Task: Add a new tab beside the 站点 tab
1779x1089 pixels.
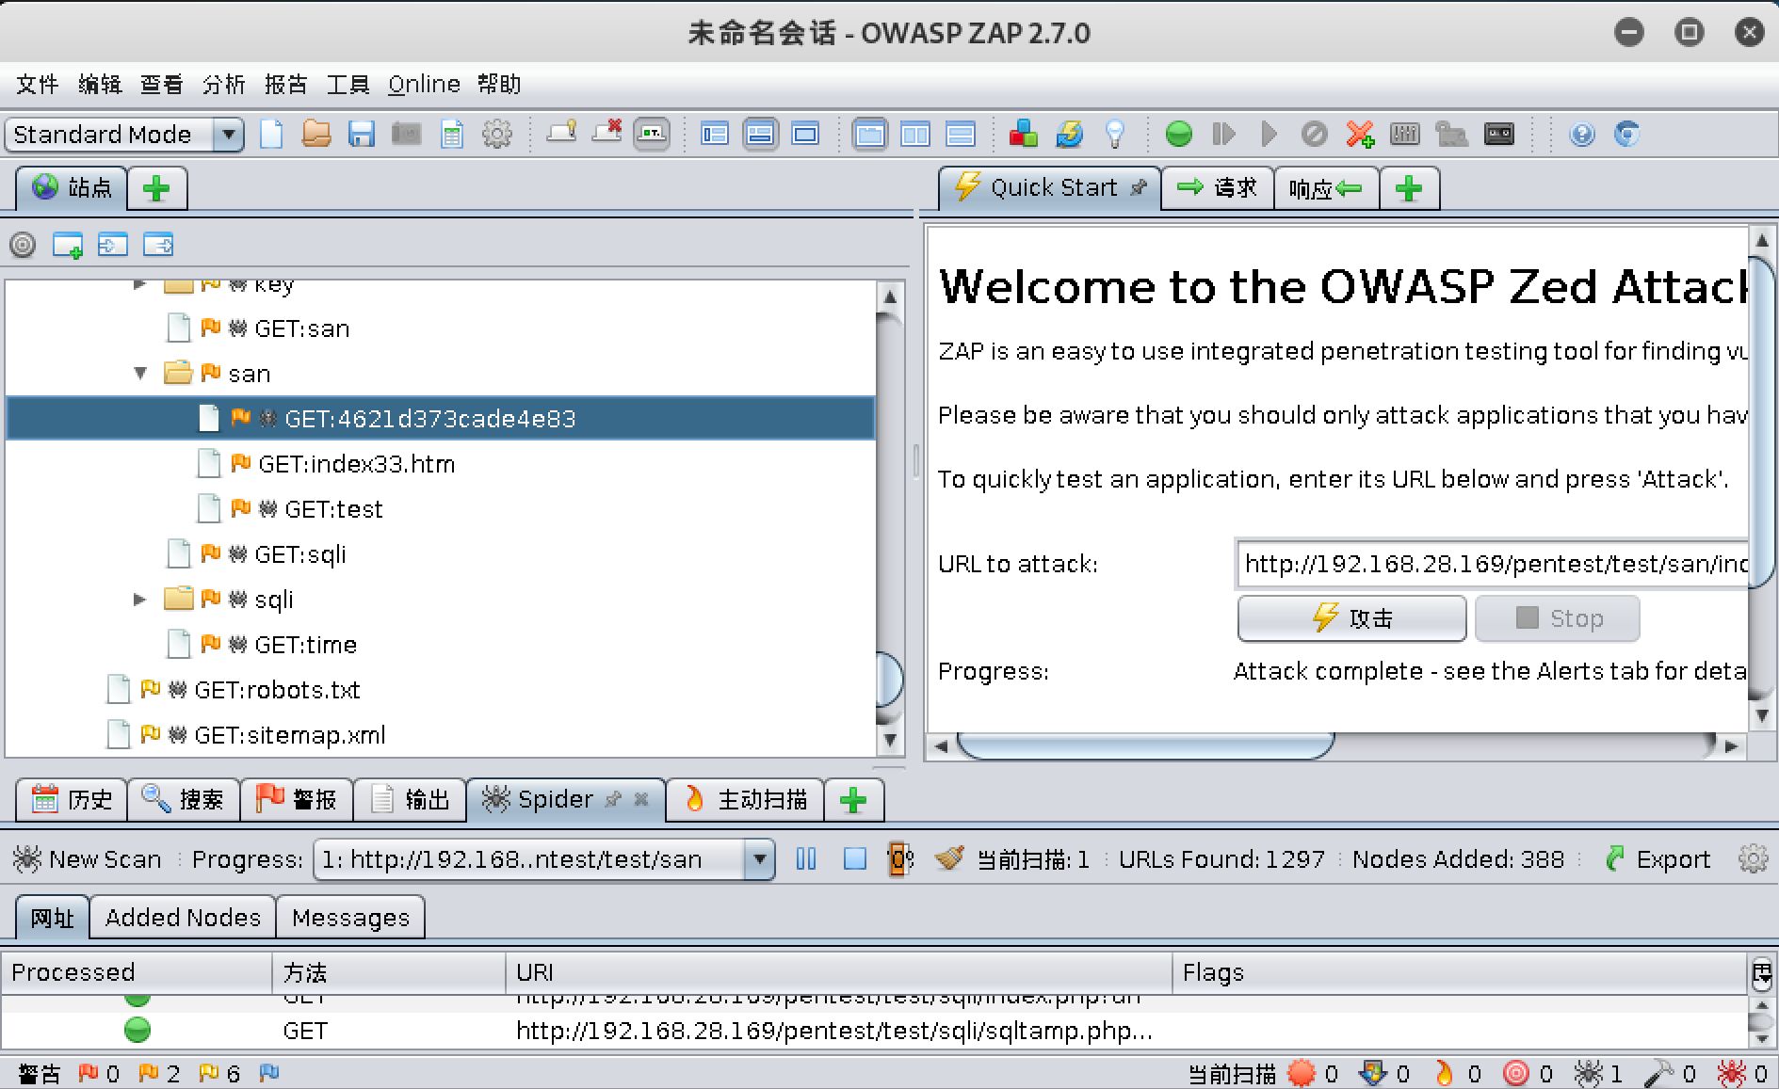Action: (x=156, y=188)
